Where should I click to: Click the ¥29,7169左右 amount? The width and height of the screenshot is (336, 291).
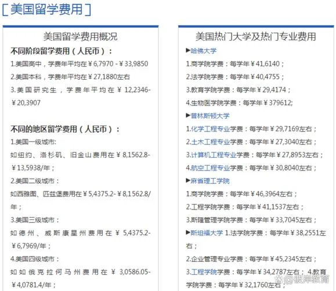point(291,129)
